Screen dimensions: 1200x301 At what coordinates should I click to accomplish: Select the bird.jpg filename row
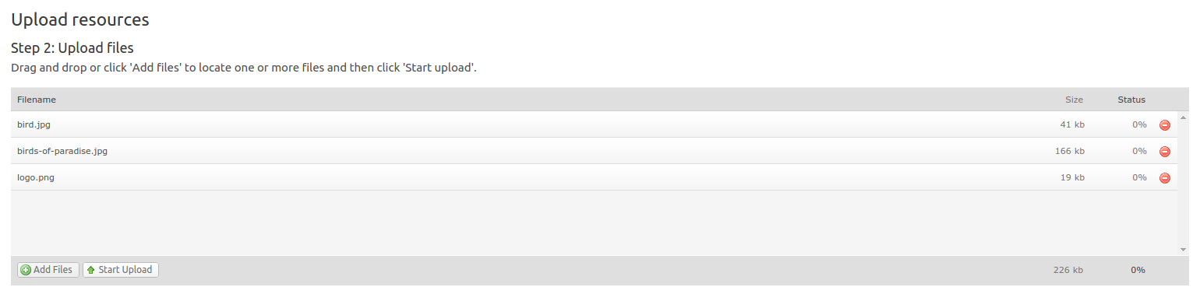594,124
